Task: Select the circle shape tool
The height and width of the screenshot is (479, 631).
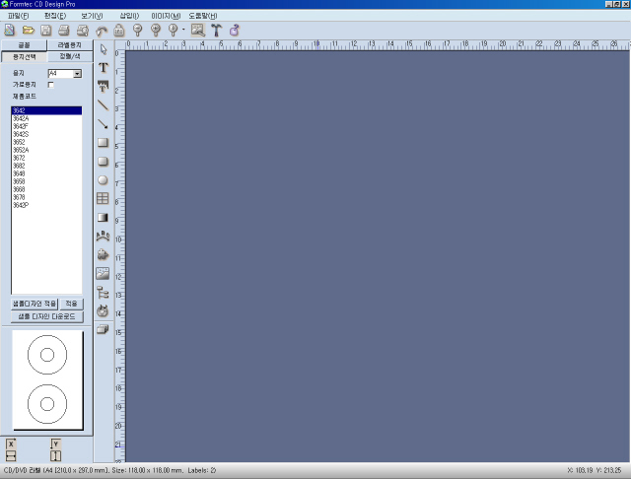Action: [x=103, y=179]
